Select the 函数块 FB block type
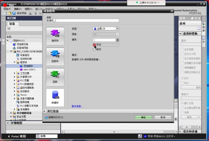 point(55,57)
